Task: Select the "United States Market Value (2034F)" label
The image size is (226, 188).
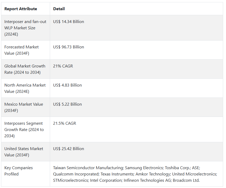Action: tap(24, 152)
